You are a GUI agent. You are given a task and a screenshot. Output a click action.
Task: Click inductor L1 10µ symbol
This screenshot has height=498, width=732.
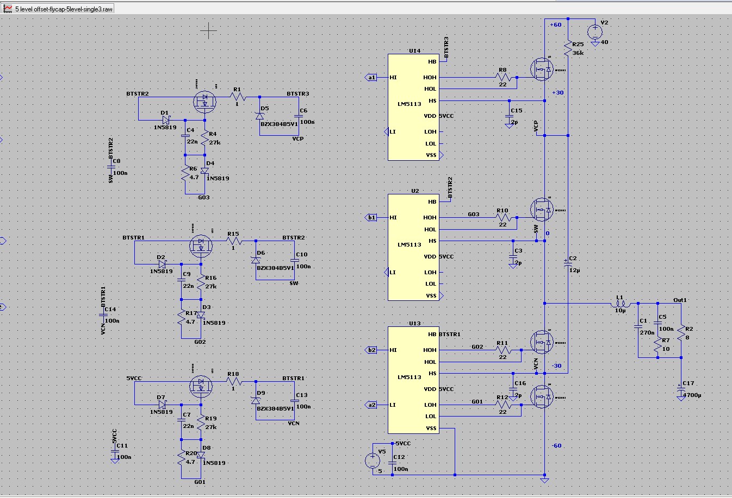[x=620, y=304]
